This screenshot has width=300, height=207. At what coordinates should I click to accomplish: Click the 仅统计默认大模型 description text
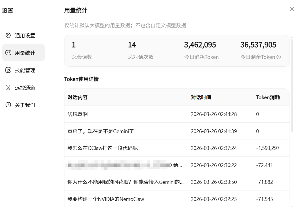pos(125,25)
